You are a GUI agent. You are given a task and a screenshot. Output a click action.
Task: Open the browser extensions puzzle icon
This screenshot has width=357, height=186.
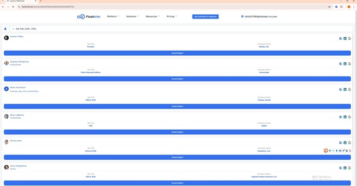[x=341, y=7]
